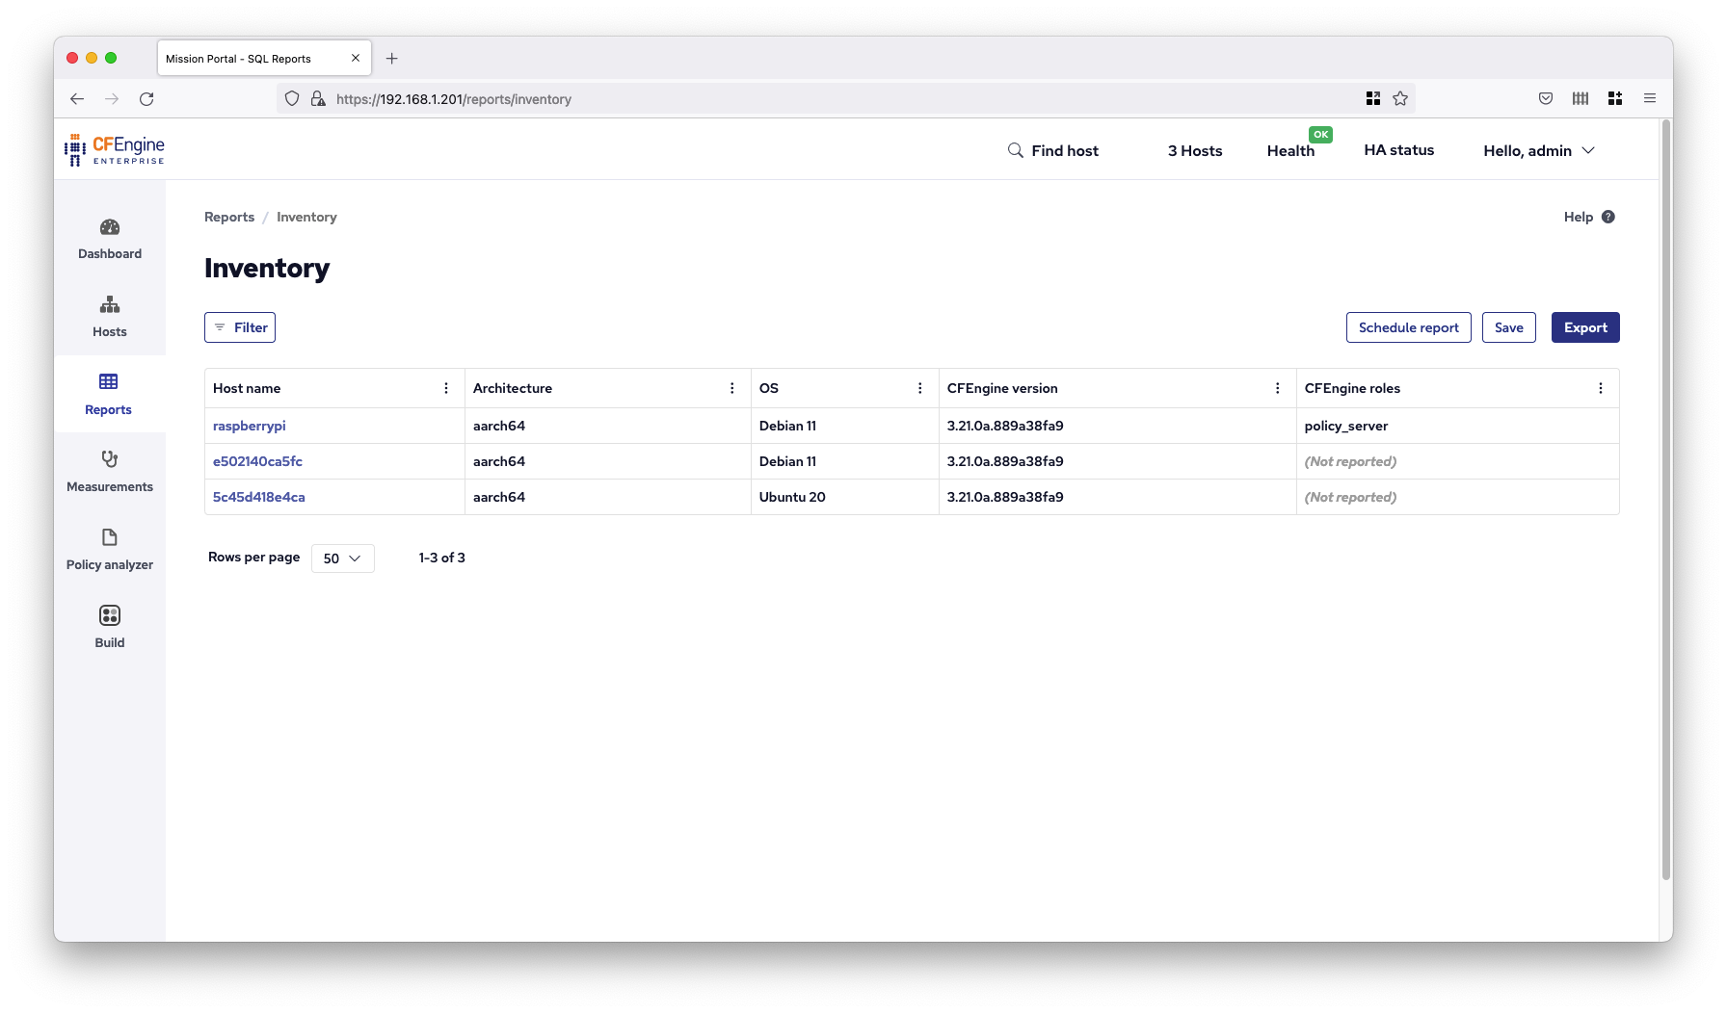1727x1013 pixels.
Task: Open the browser library icon
Action: 1581,98
